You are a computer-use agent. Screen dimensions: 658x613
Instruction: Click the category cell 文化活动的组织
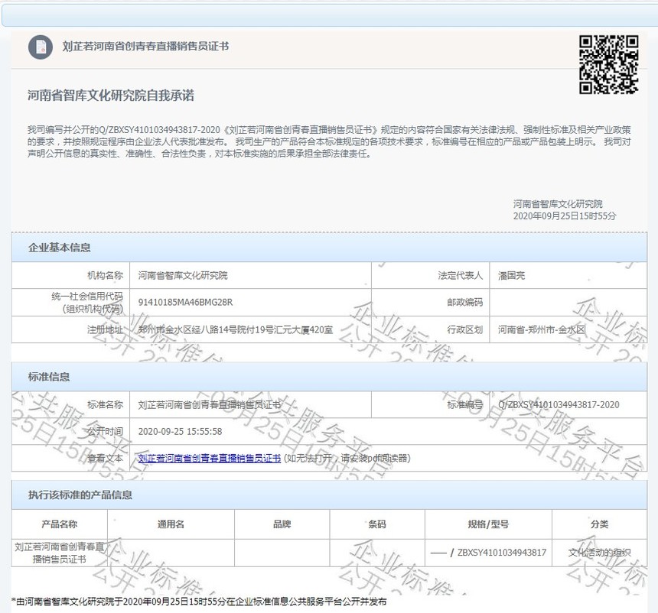(599, 553)
